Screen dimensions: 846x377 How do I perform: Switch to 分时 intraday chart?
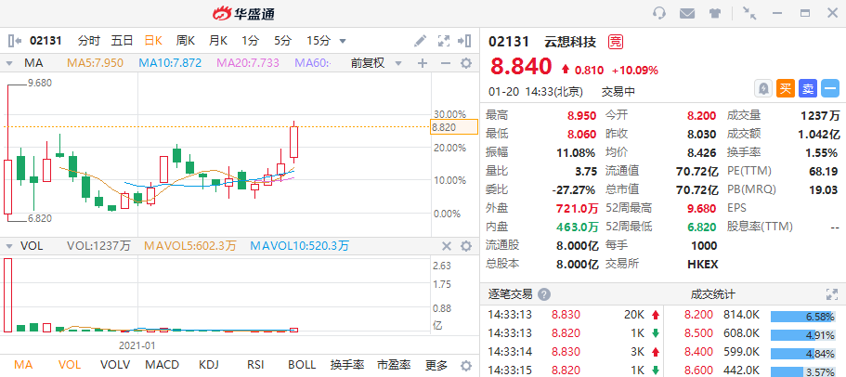[x=89, y=41]
